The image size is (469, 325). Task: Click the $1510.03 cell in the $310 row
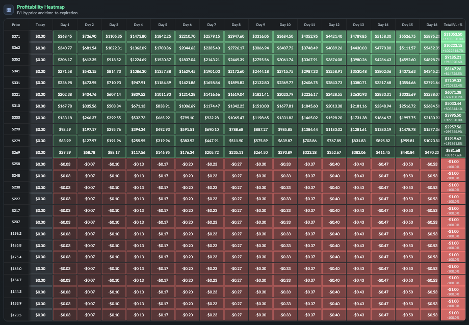[260, 106]
